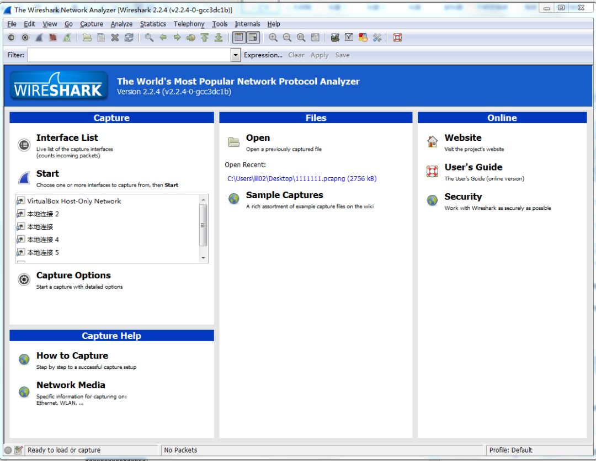
Task: Open the Edit menu
Action: tap(29, 24)
